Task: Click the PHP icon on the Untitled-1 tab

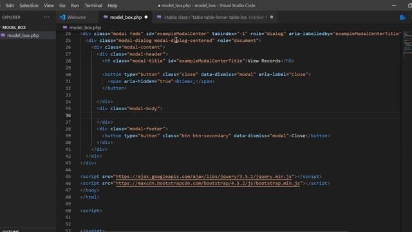Action: pyautogui.click(x=159, y=17)
